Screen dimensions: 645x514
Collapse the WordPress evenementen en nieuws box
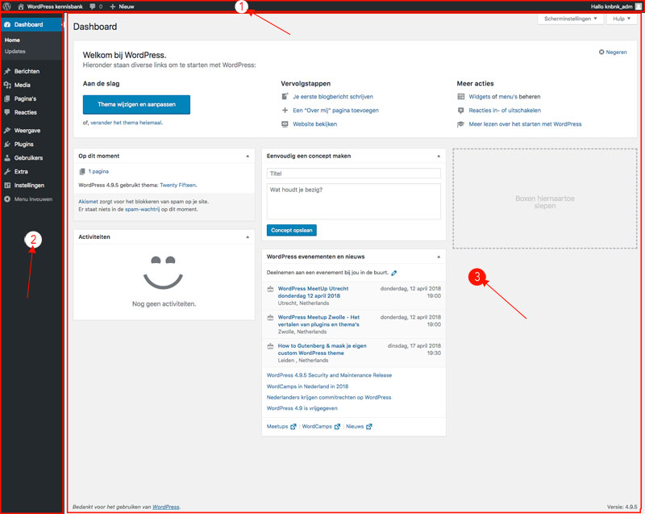pos(439,257)
